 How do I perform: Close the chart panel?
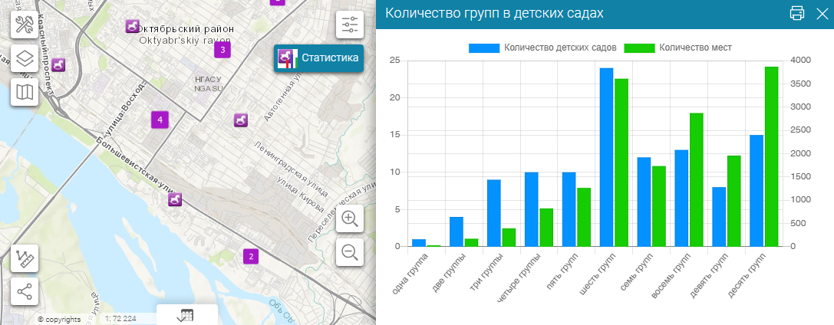(x=822, y=14)
